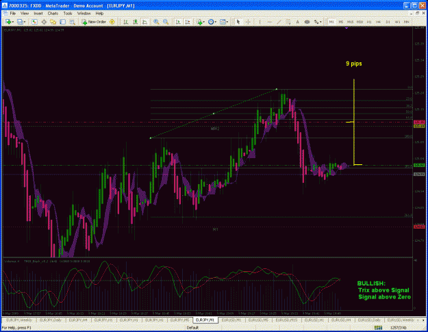Switch chart to line chart
The width and height of the screenshot is (428, 332).
144,22
